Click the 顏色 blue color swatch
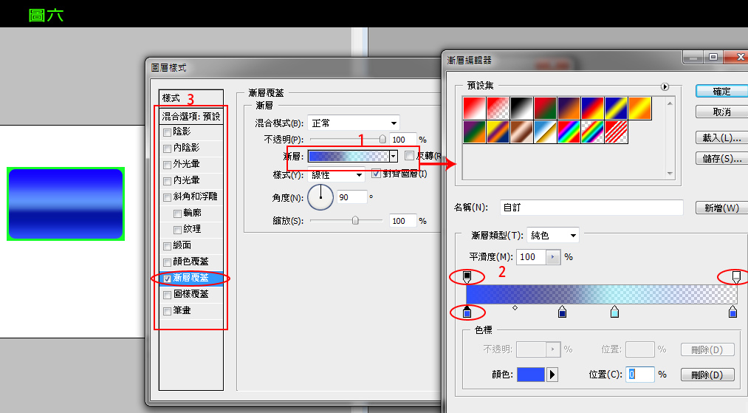This screenshot has width=748, height=413. (x=530, y=375)
